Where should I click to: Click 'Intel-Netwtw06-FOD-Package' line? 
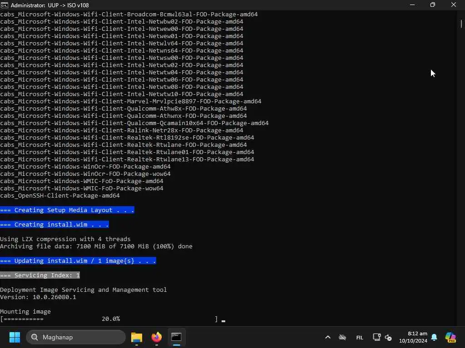point(122,80)
